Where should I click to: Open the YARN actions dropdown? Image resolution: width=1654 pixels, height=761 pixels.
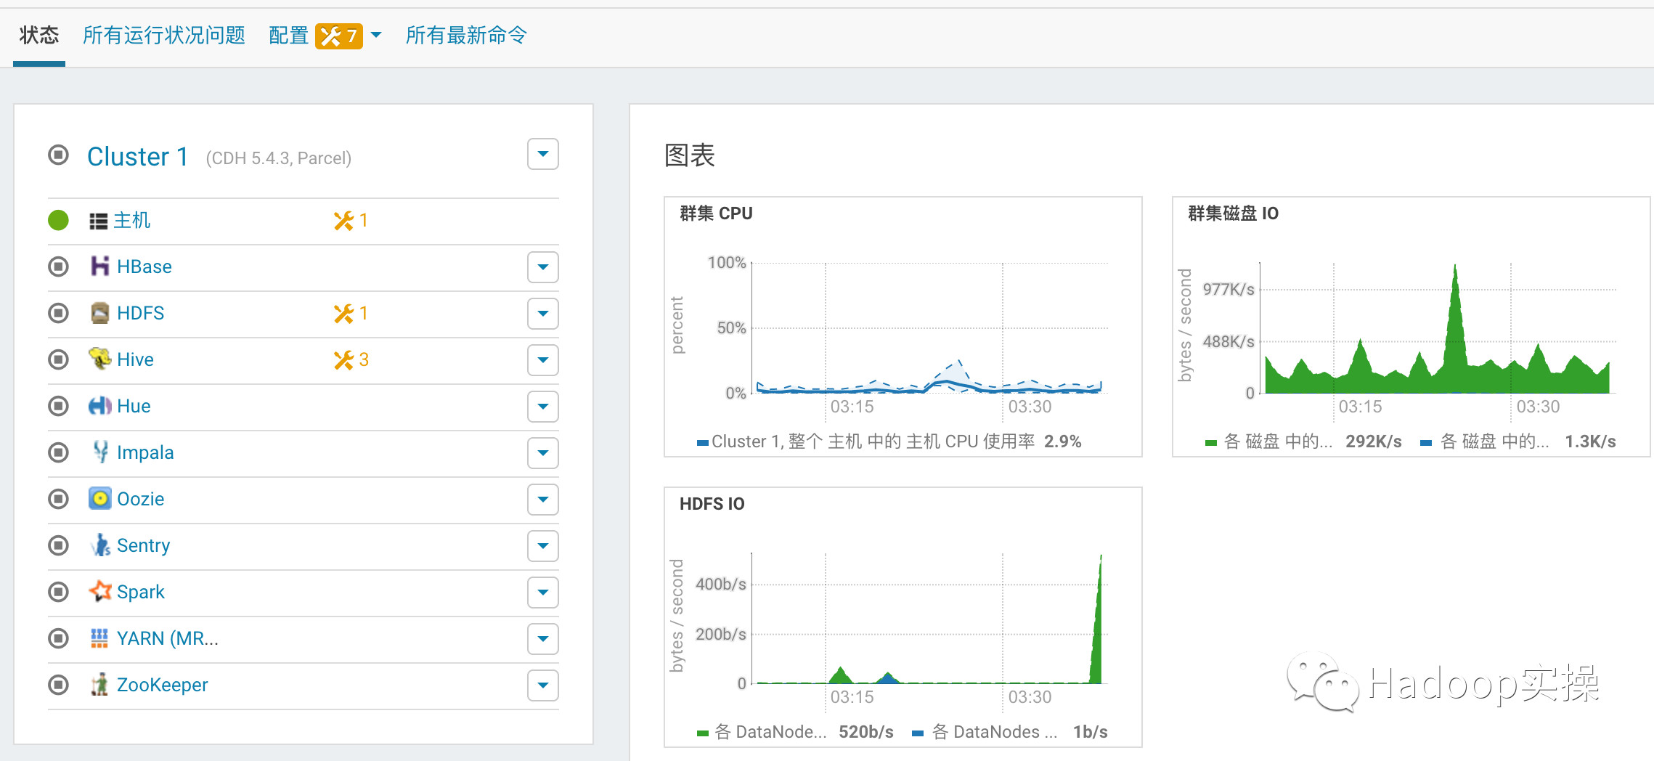pyautogui.click(x=543, y=639)
